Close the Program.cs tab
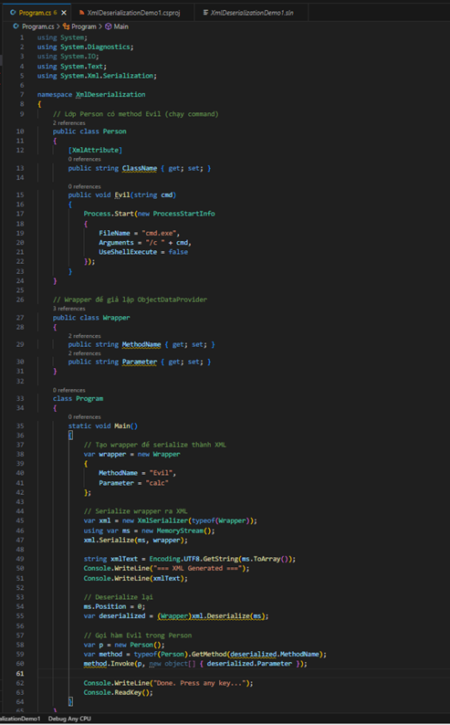This screenshot has width=450, height=725. point(64,13)
